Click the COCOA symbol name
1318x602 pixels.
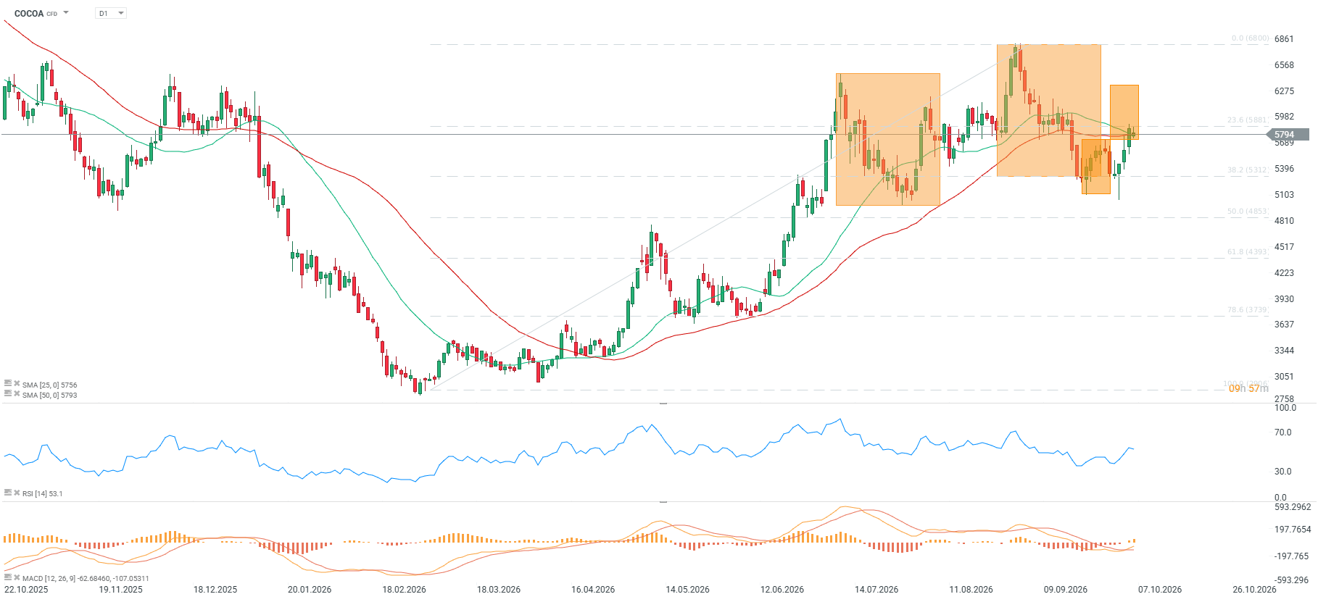[29, 13]
